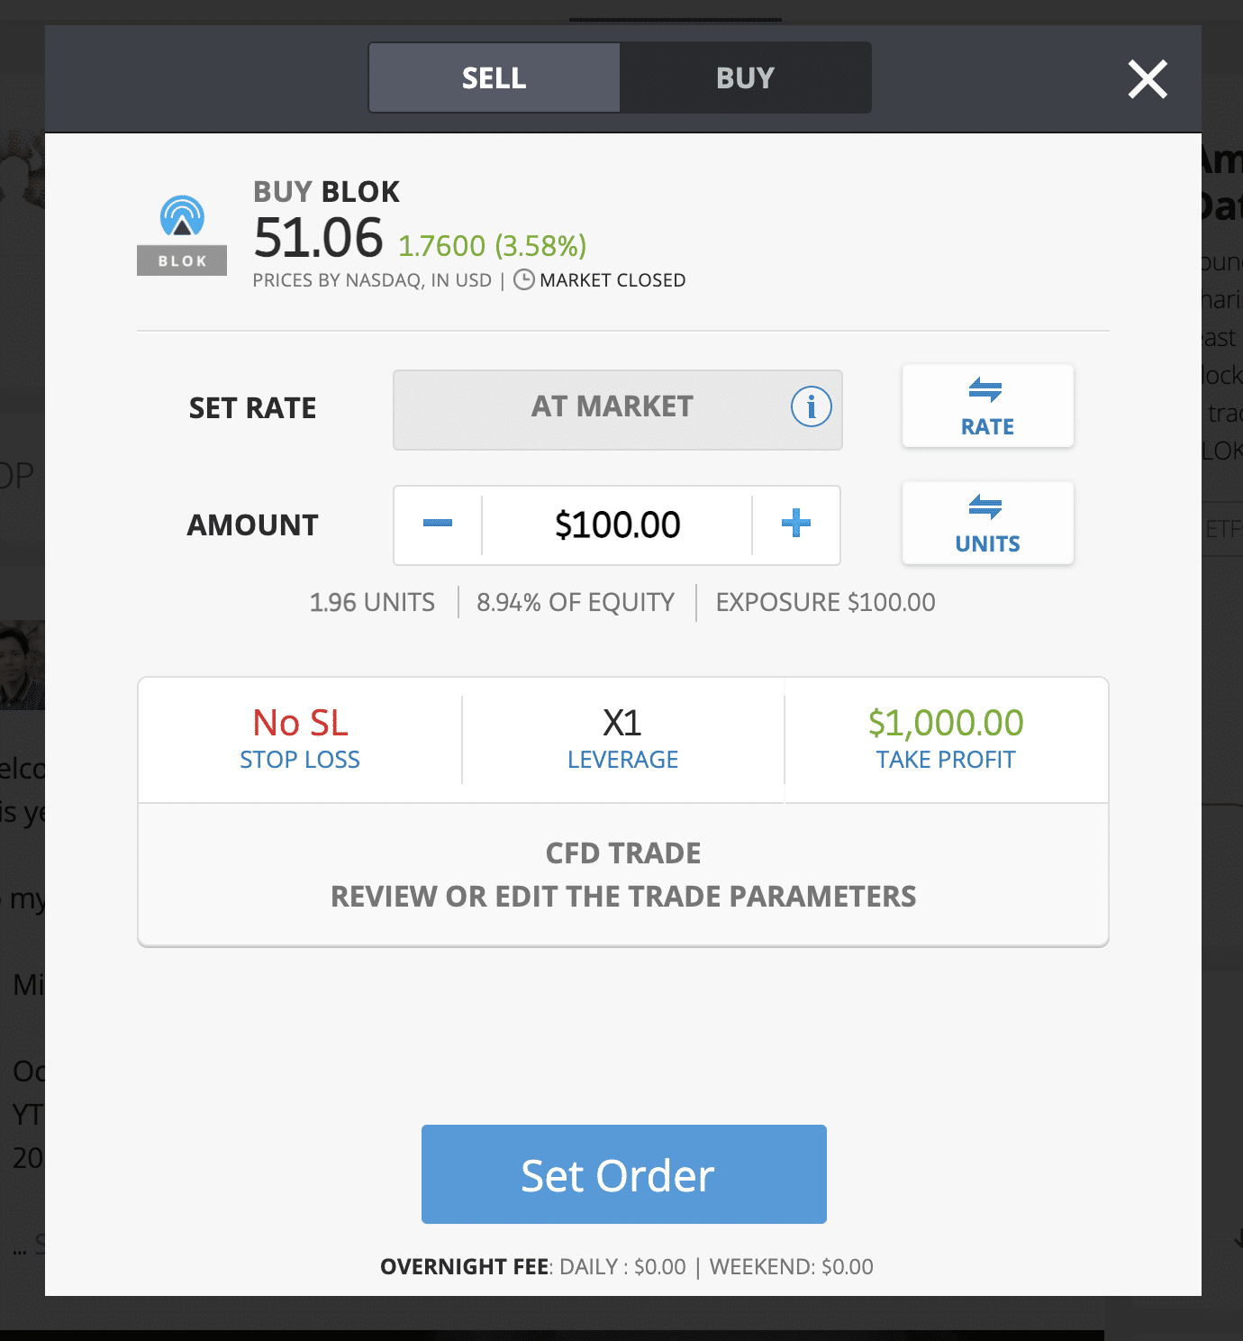Click the AT MARKET info icon

(811, 407)
